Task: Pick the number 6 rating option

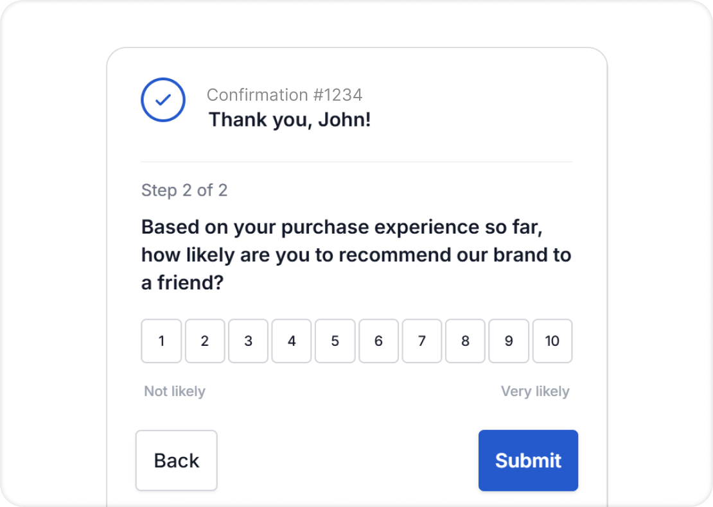Action: (378, 341)
